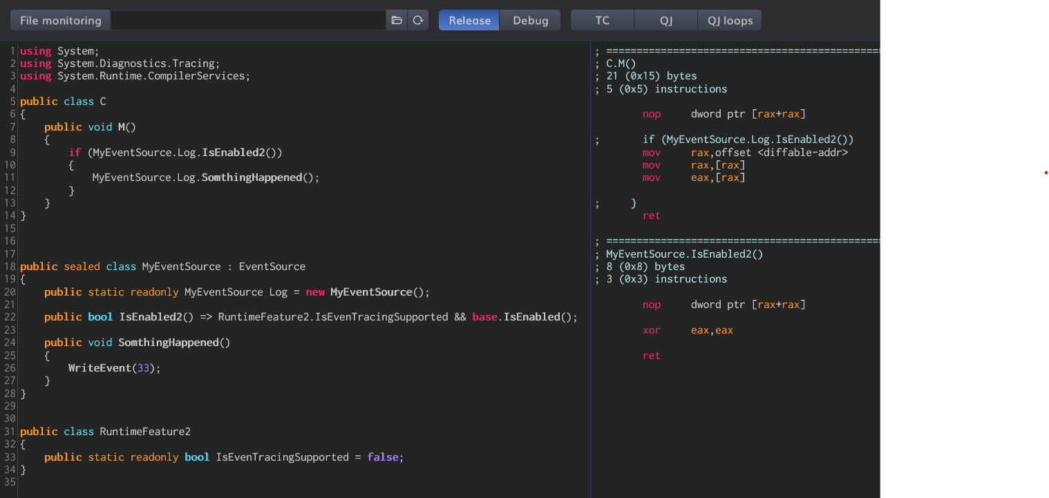The height and width of the screenshot is (498, 1049).
Task: Click the 'WriteEvent(33);' line
Action: (x=115, y=368)
